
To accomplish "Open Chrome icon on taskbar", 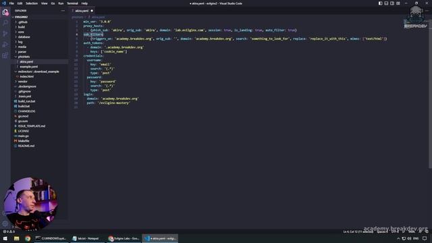I will (28, 238).
